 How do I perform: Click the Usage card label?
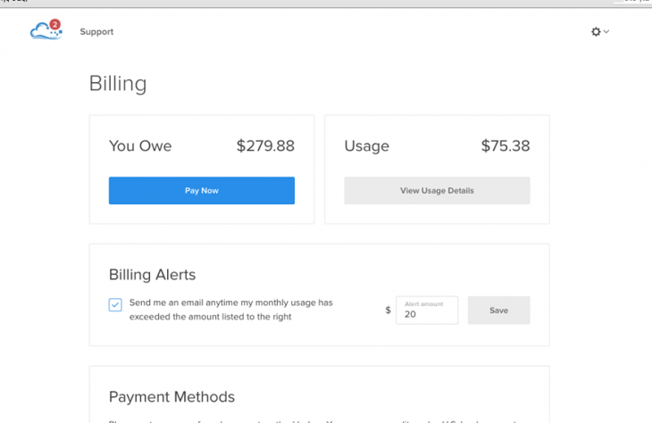click(367, 146)
